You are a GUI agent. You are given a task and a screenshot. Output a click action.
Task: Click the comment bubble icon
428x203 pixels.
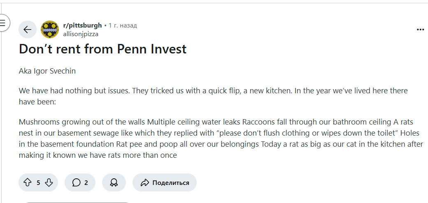(76, 182)
